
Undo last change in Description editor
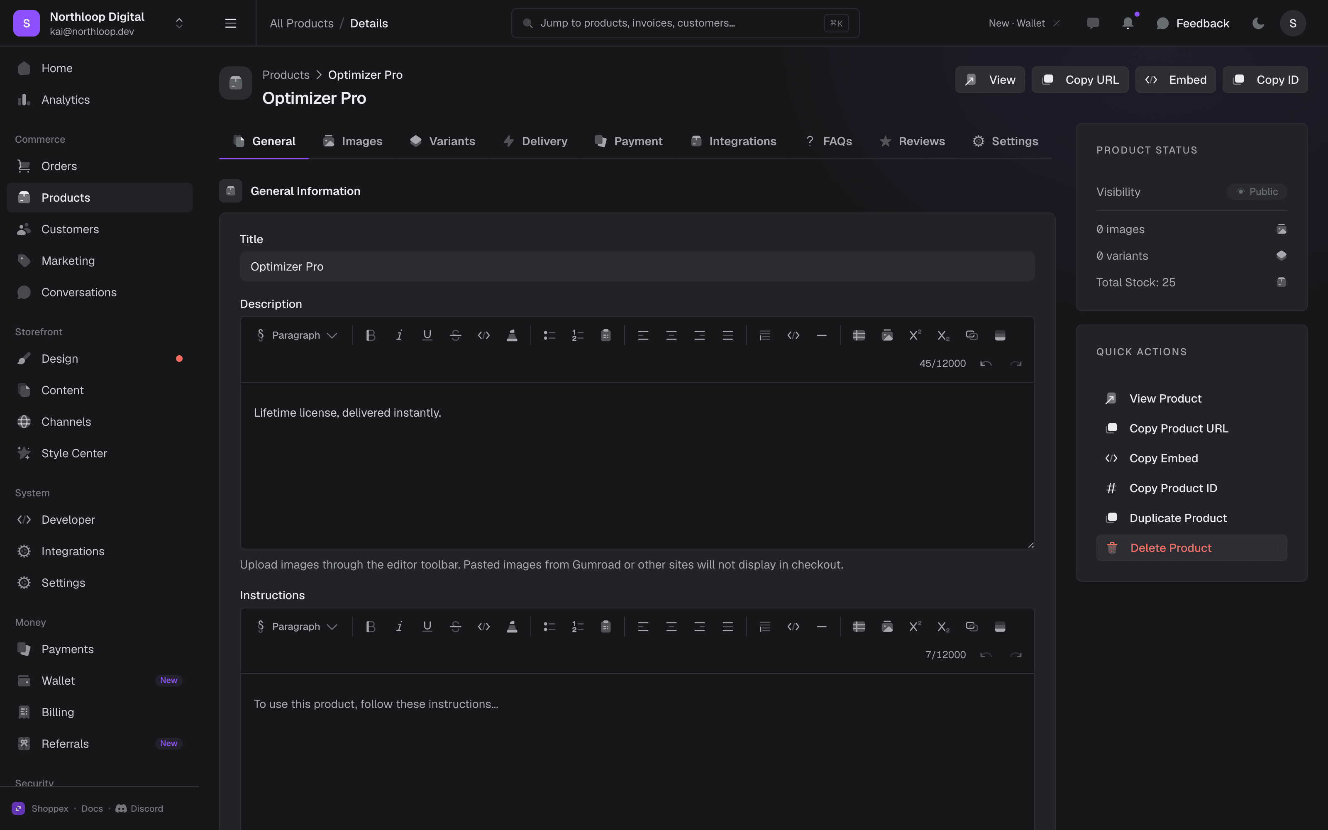point(986,364)
